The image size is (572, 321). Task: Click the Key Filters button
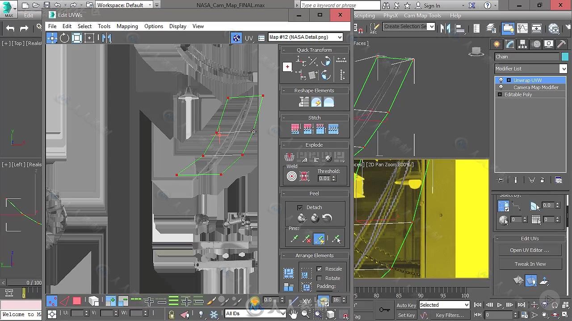coord(449,315)
